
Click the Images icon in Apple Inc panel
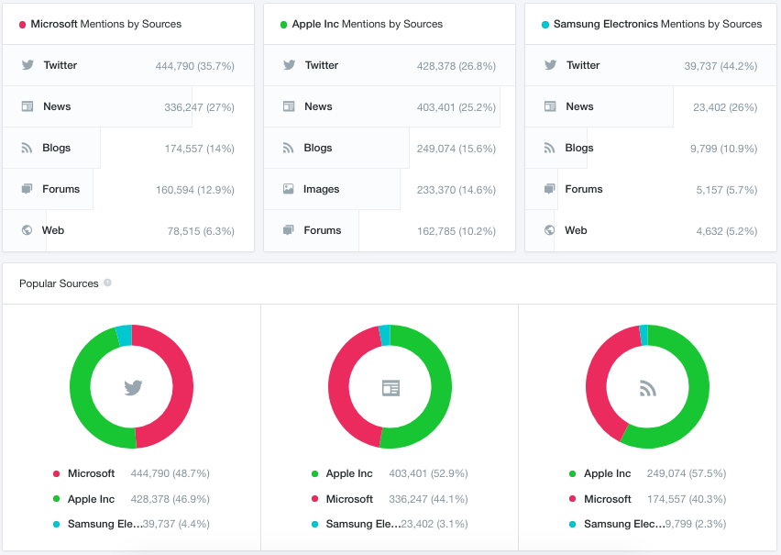click(x=289, y=188)
